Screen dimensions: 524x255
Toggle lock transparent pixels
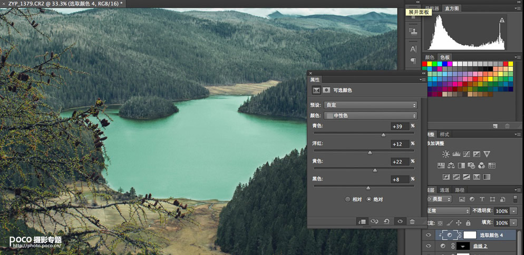440,223
